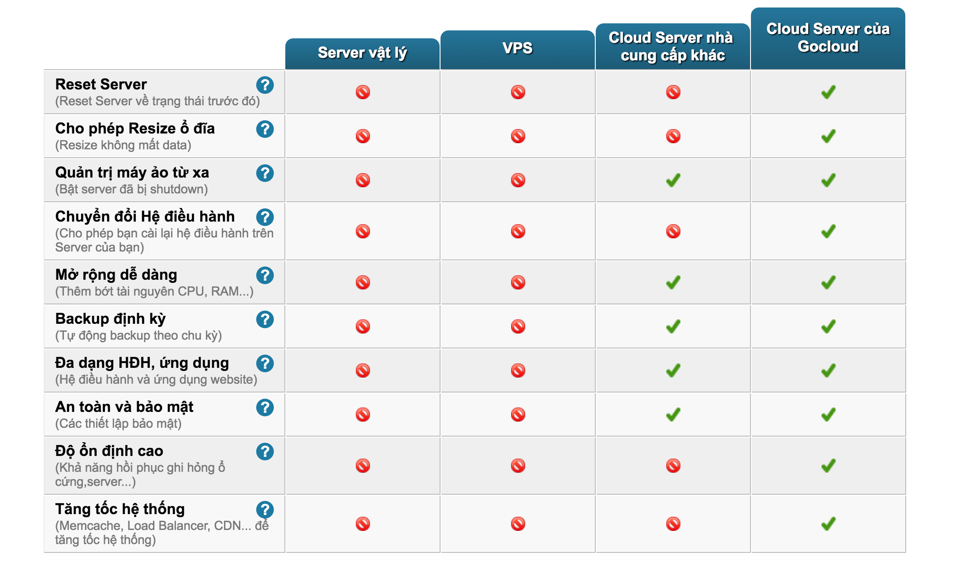Show help for Chuyển đổi Hệ điều hành
Viewport: 956px width, 563px height.
pos(265,217)
